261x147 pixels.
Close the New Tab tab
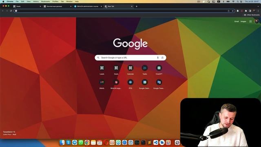132,7
